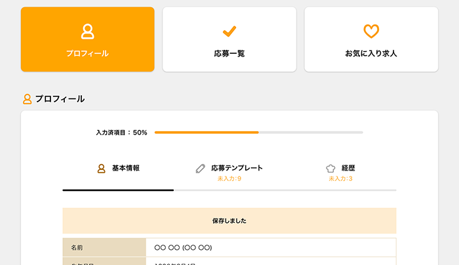The image size is (459, 265).
Task: Open the プロフィール card by its label
Action: [87, 54]
